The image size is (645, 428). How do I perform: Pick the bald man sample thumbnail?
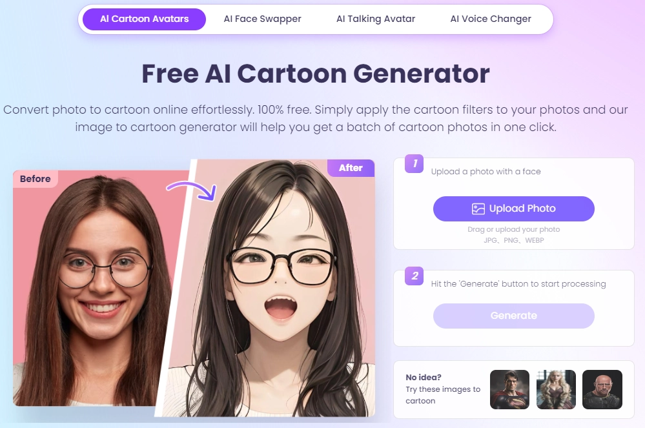pyautogui.click(x=602, y=389)
